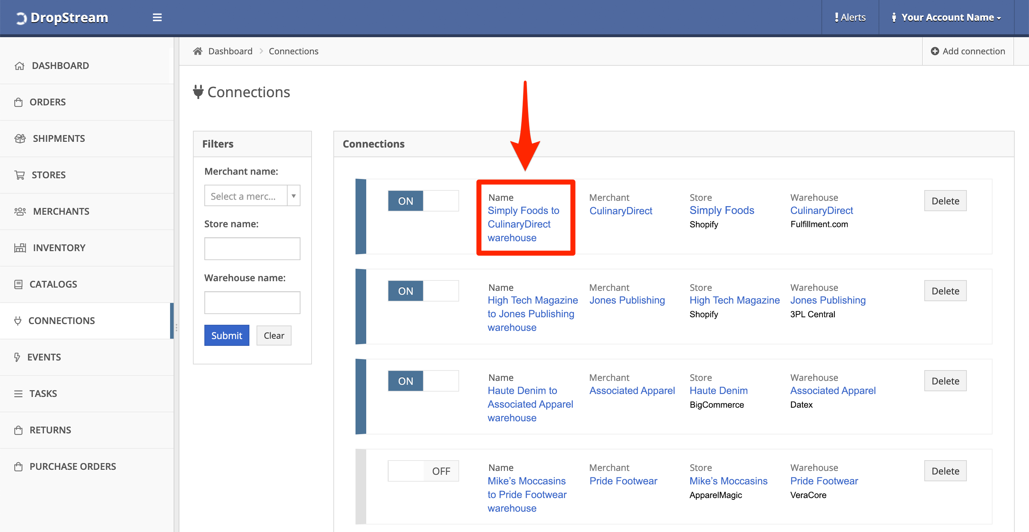The image size is (1029, 532).
Task: Open High Tech Magazine to Jones Publishing link
Action: pos(532,314)
